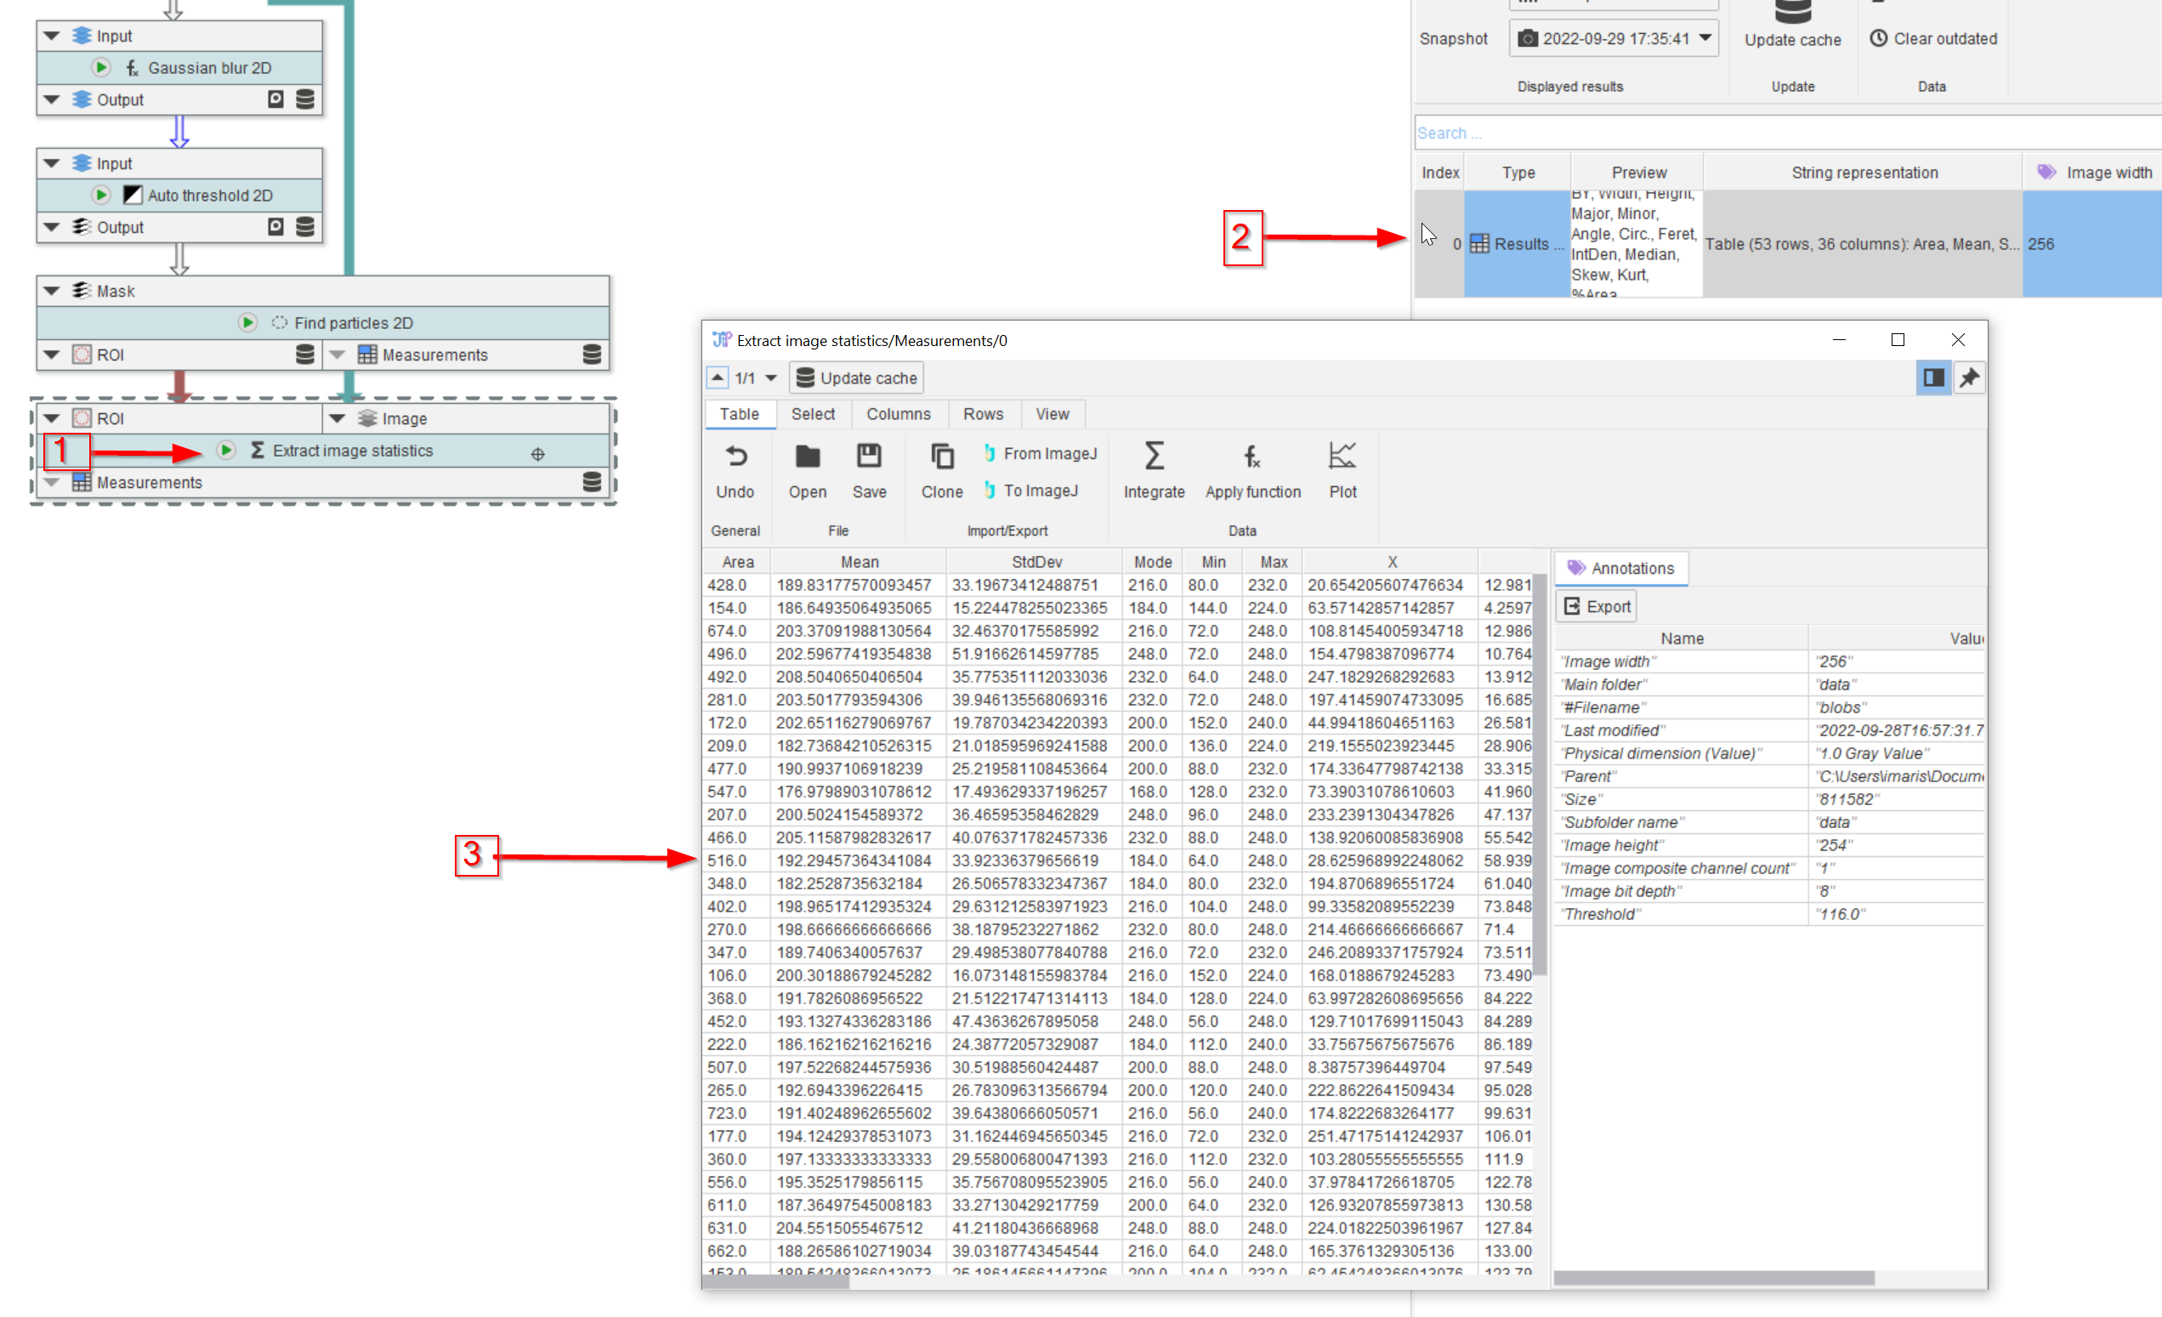2162x1317 pixels.
Task: Click the Integrate sigma icon
Action: 1154,457
